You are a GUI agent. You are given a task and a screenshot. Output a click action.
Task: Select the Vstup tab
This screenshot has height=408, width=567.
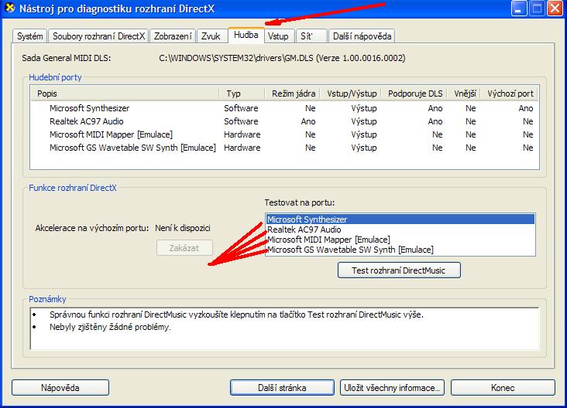(277, 36)
